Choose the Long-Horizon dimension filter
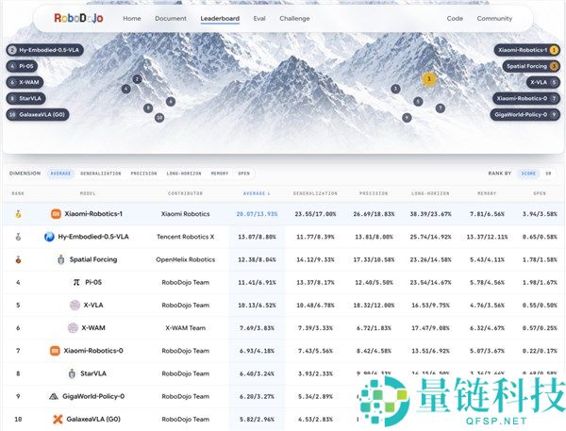This screenshot has height=431, width=566. 184,174
